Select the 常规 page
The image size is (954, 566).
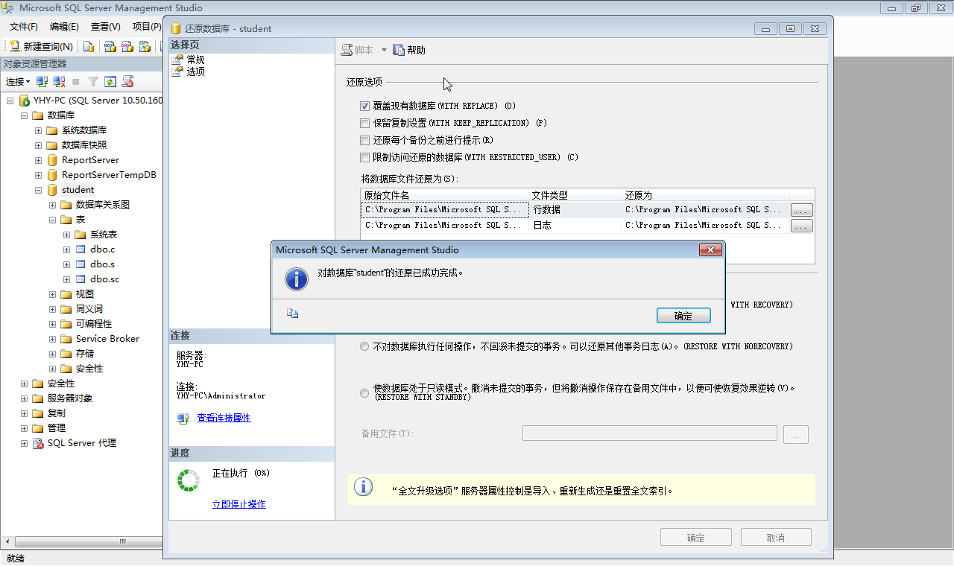[195, 60]
